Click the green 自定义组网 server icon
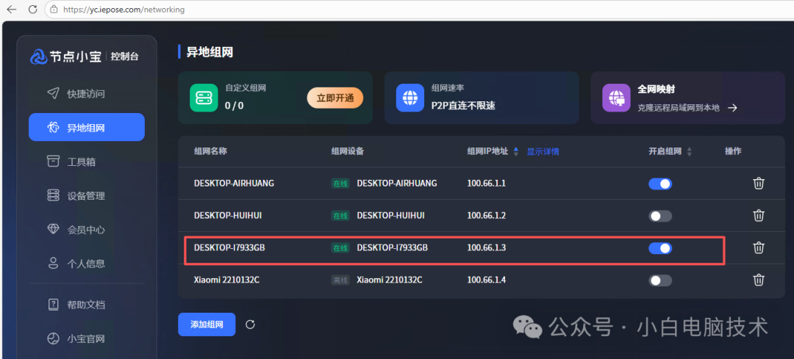The height and width of the screenshot is (359, 794). tap(204, 98)
